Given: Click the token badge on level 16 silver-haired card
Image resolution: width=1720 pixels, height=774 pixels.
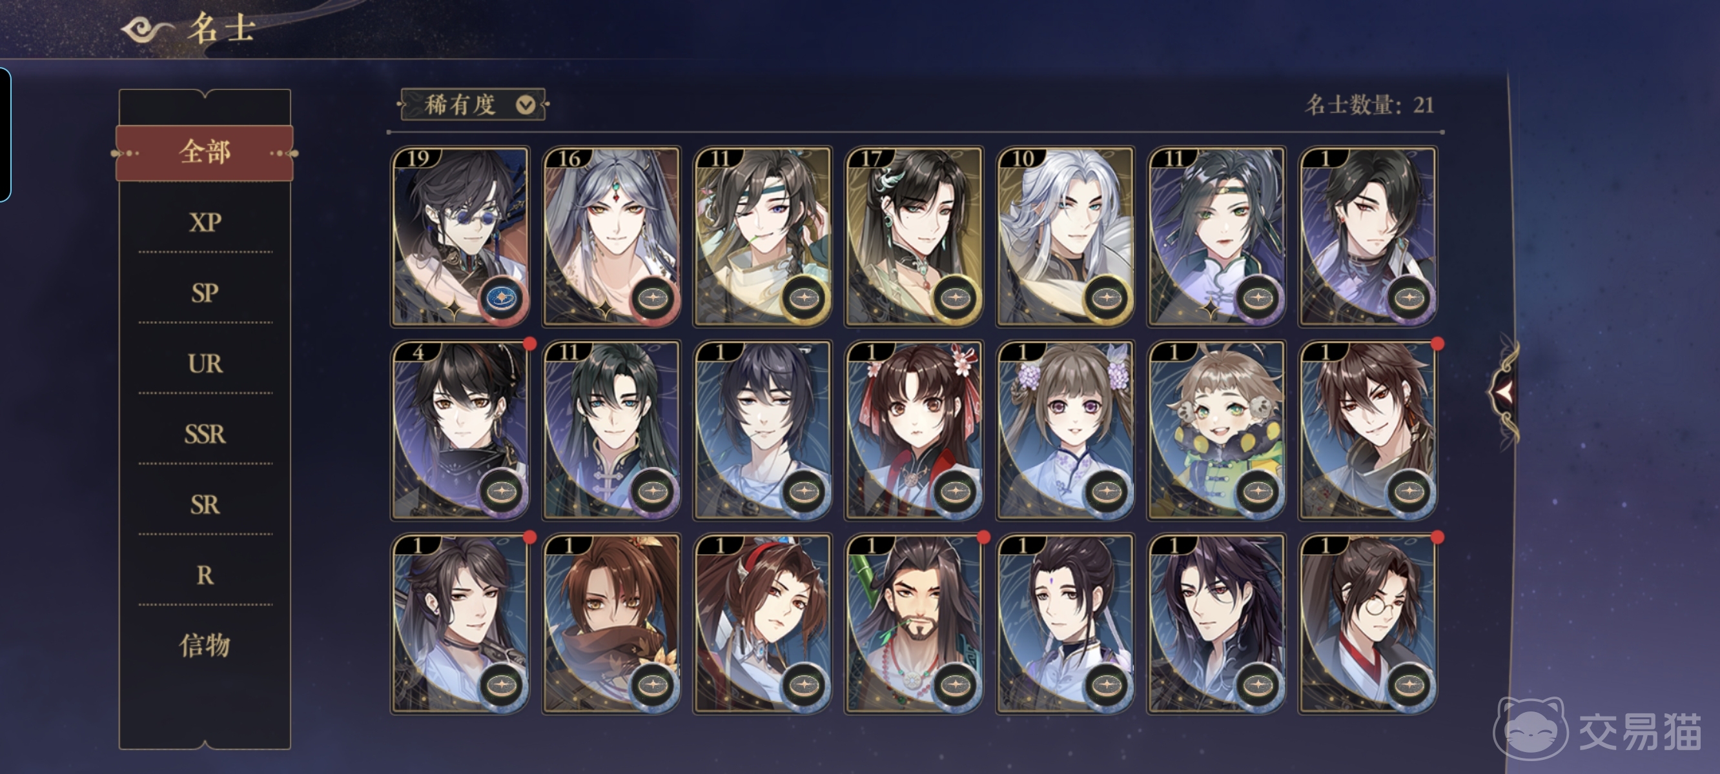Looking at the screenshot, I should tap(653, 298).
